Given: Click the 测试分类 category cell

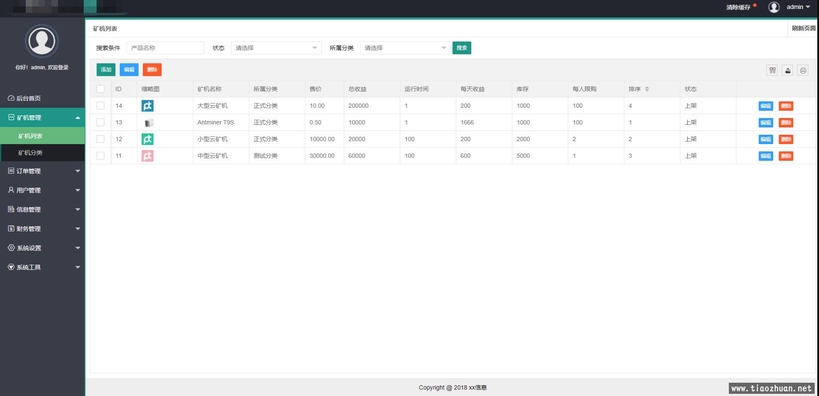Looking at the screenshot, I should (x=277, y=156).
